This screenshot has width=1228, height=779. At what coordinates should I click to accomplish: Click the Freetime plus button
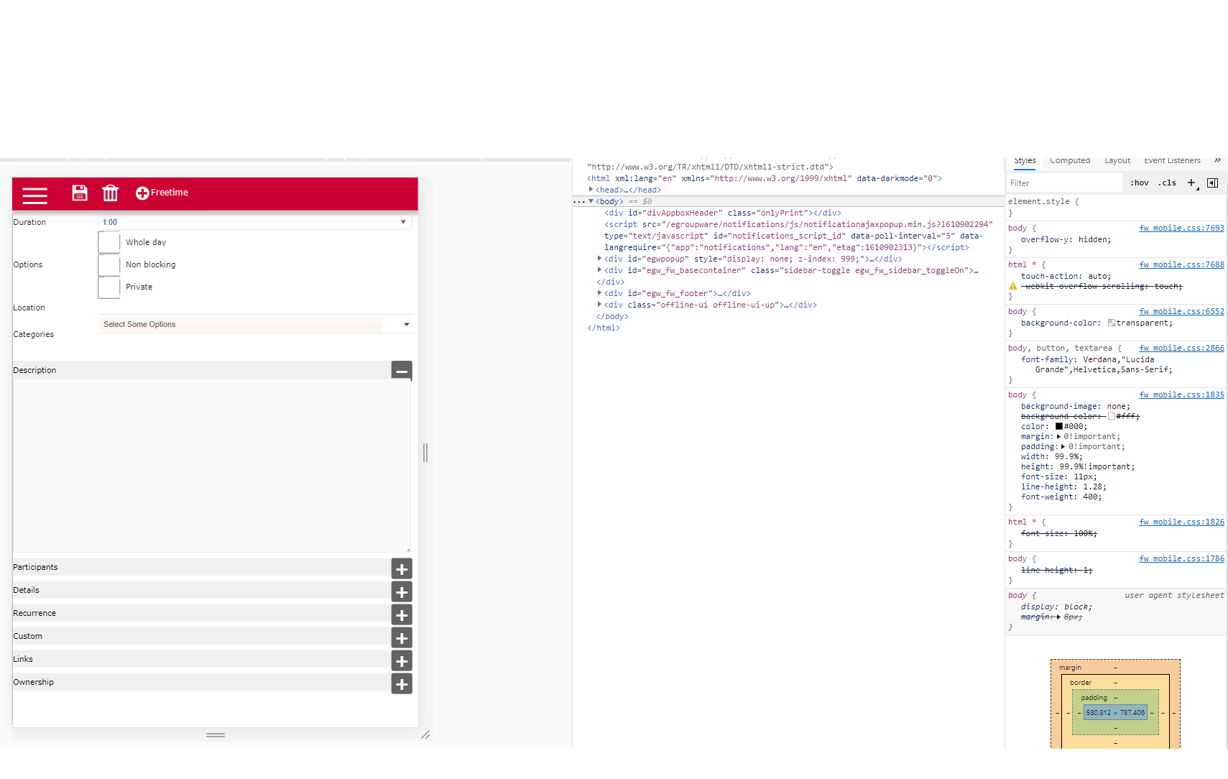click(x=162, y=193)
